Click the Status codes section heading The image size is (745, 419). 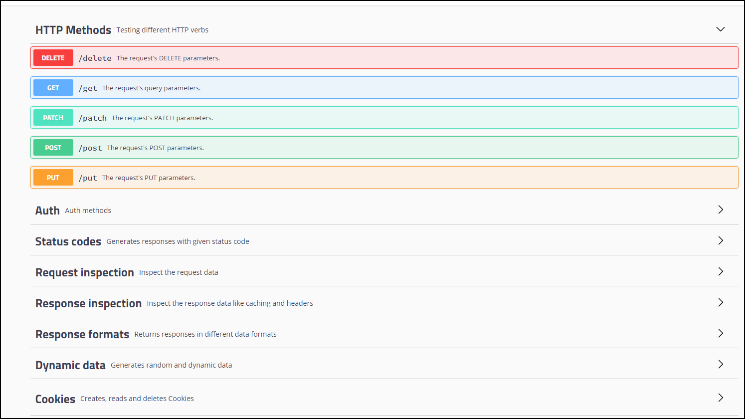68,241
